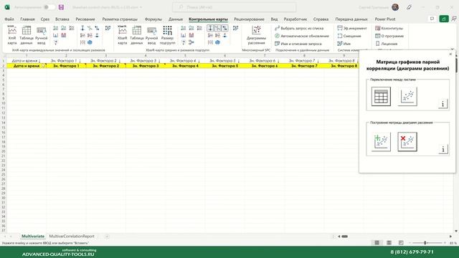The image size is (459, 258).
Task: Click the zoom out minus button
Action: pyautogui.click(x=410, y=243)
